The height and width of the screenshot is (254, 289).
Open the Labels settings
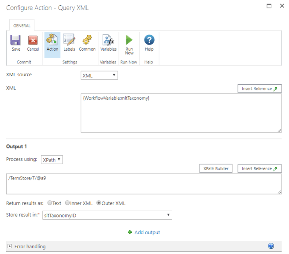tap(69, 43)
